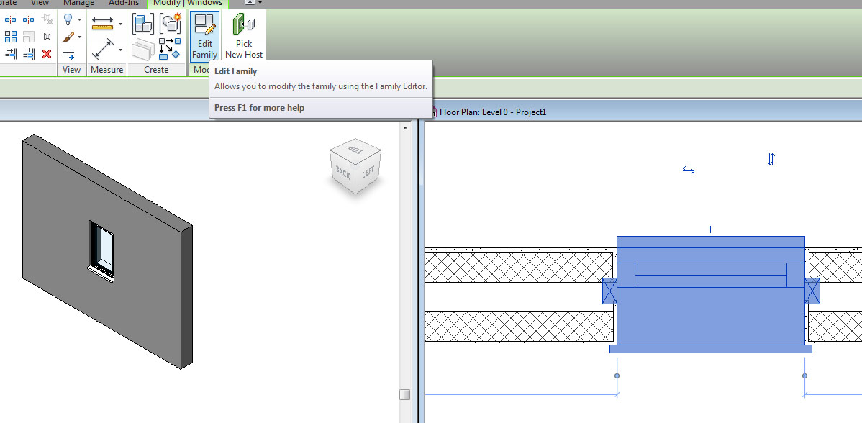Select the Measure ruler tool
This screenshot has width=862, height=423.
(102, 24)
